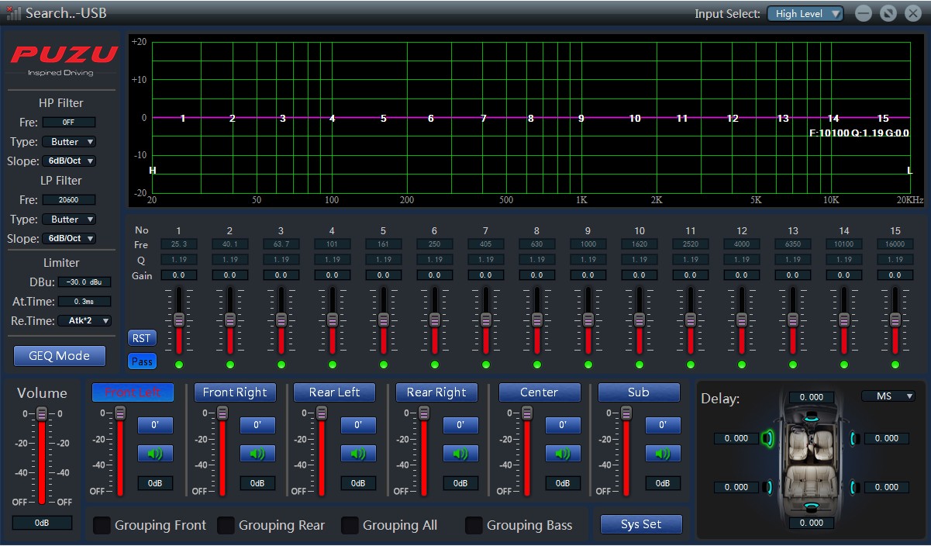
Task: Mute the Rear Left channel speaker
Action: [x=358, y=454]
